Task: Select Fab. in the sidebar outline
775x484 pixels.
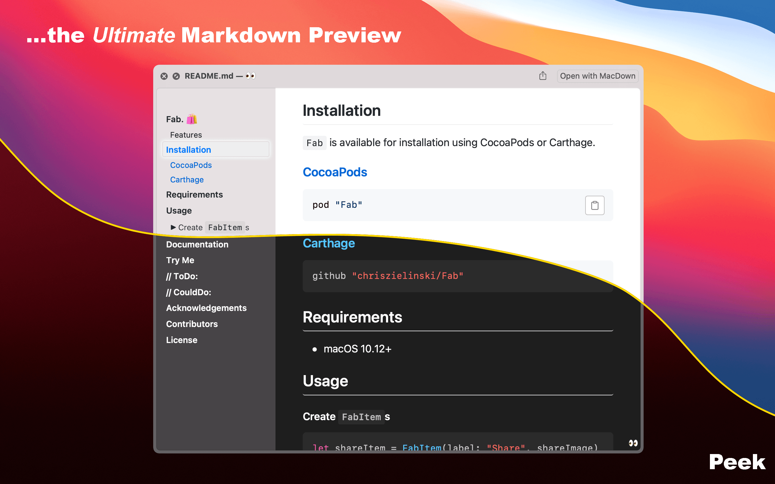Action: [182, 119]
